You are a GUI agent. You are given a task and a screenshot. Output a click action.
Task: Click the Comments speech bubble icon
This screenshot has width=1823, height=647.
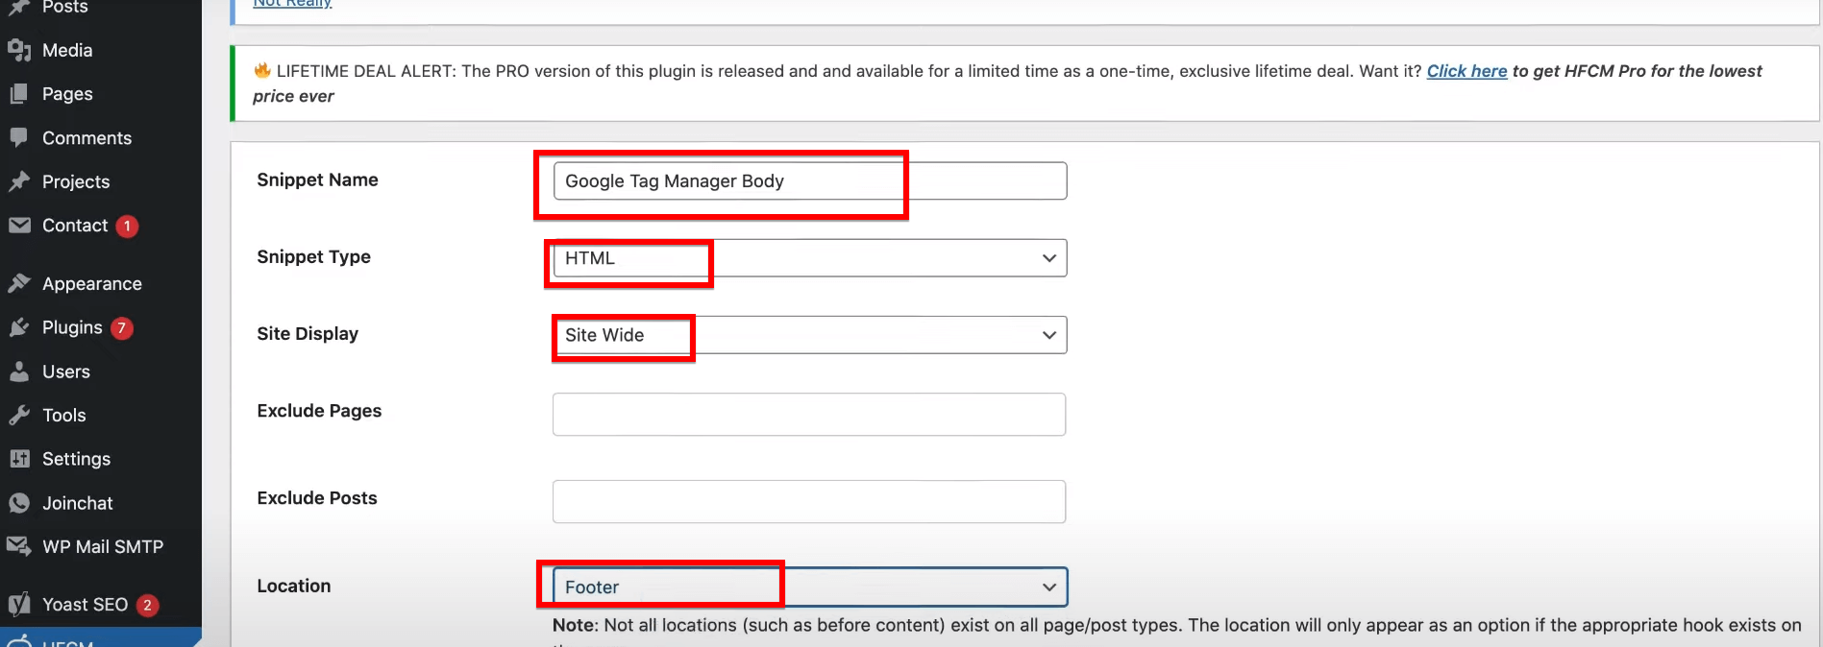19,137
